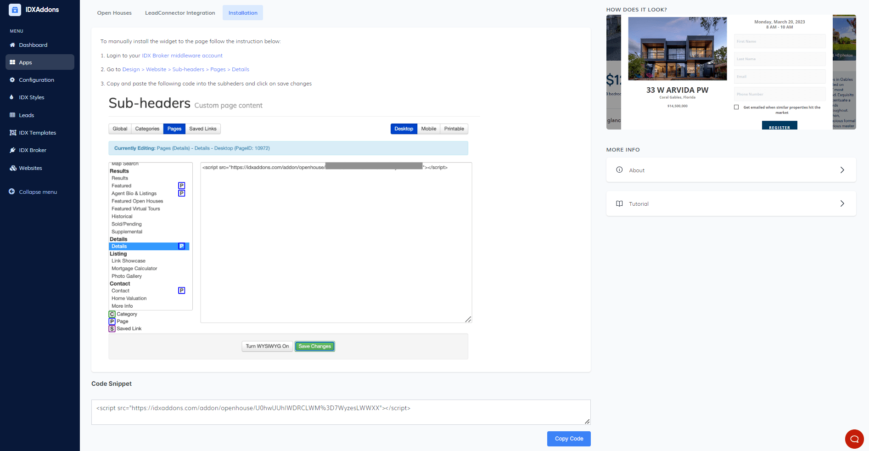Open Dashboard from the sidebar home icon
Screen dimensions: 869x451
click(12, 45)
